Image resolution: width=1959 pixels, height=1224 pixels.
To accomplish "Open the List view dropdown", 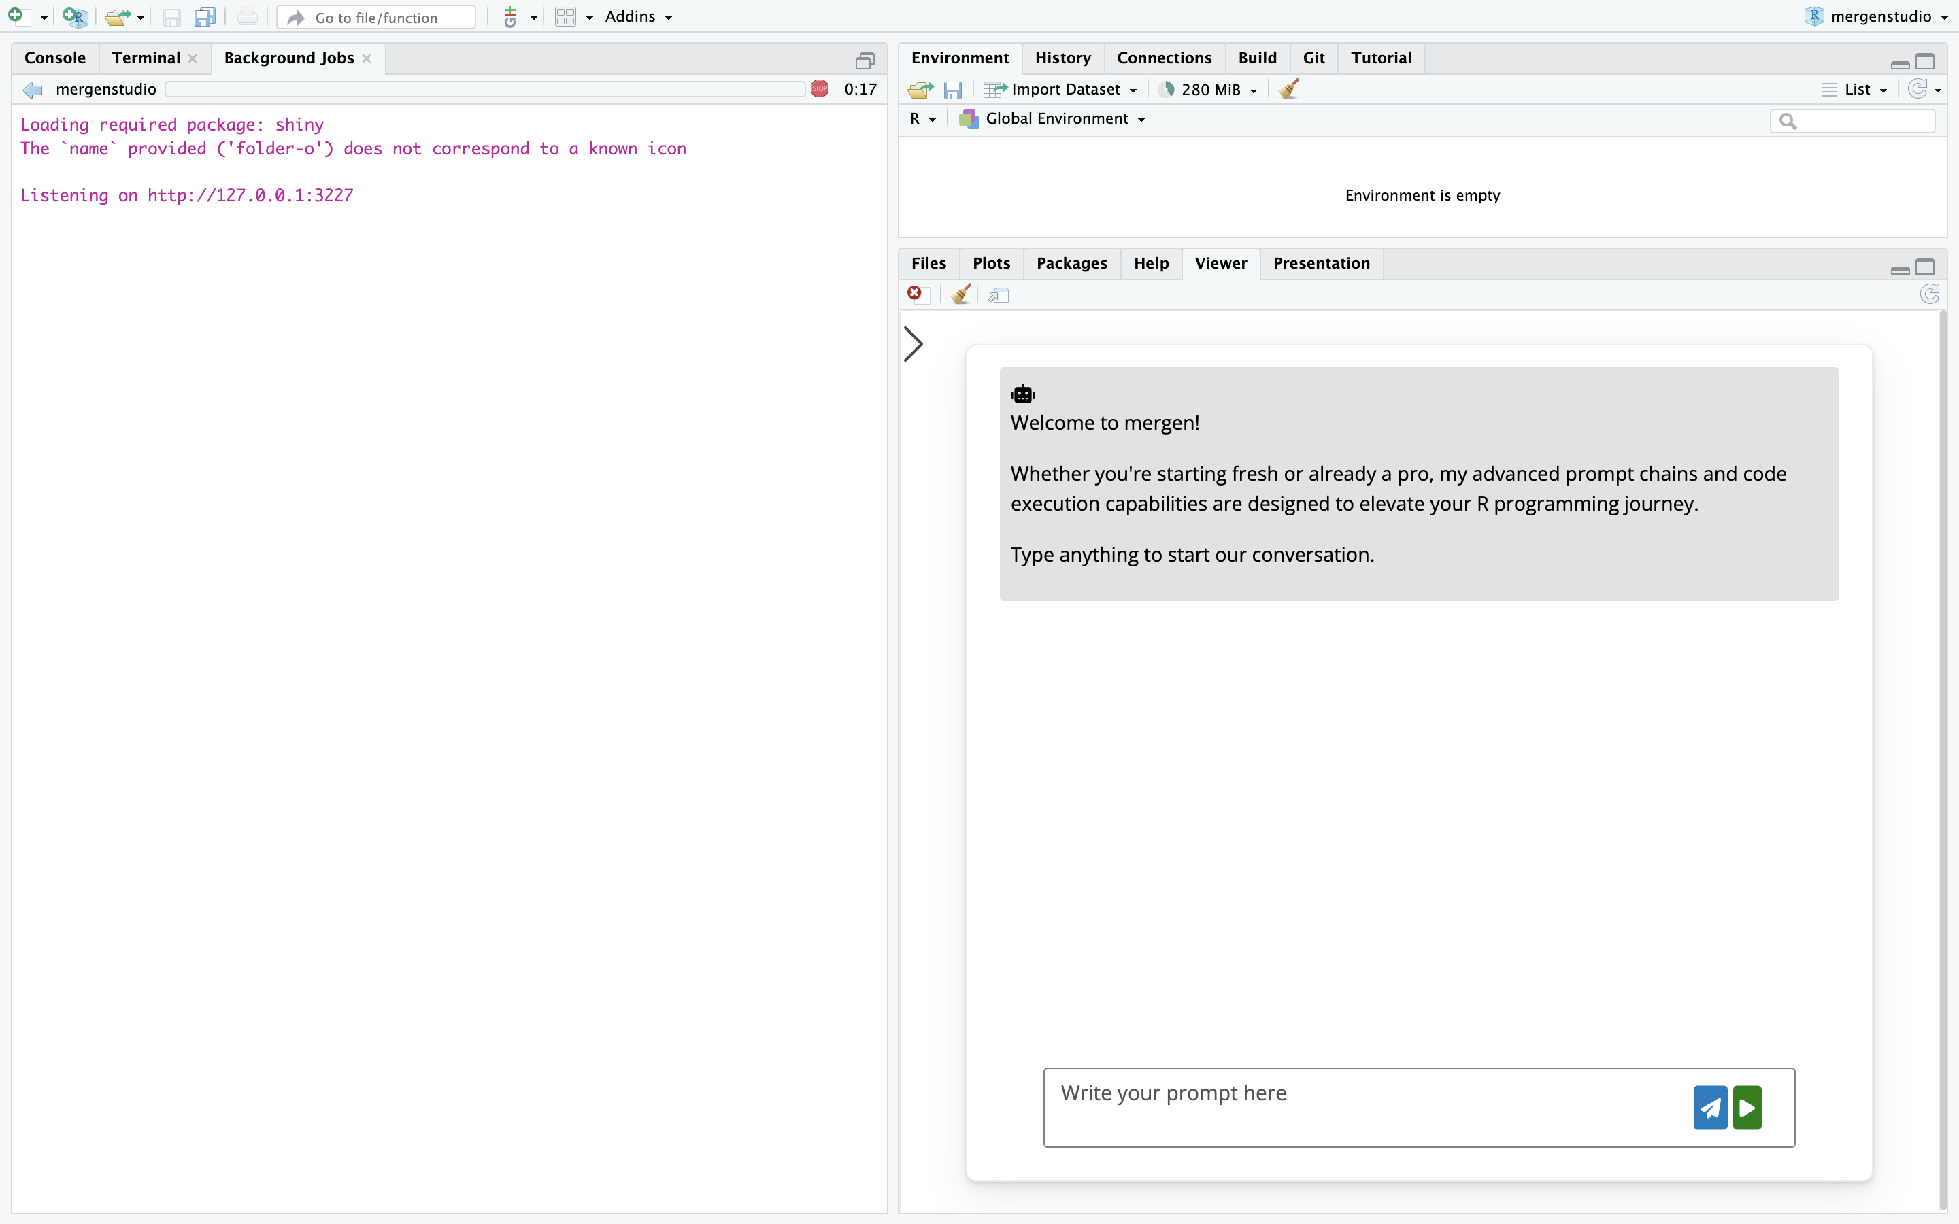I will pyautogui.click(x=1857, y=90).
